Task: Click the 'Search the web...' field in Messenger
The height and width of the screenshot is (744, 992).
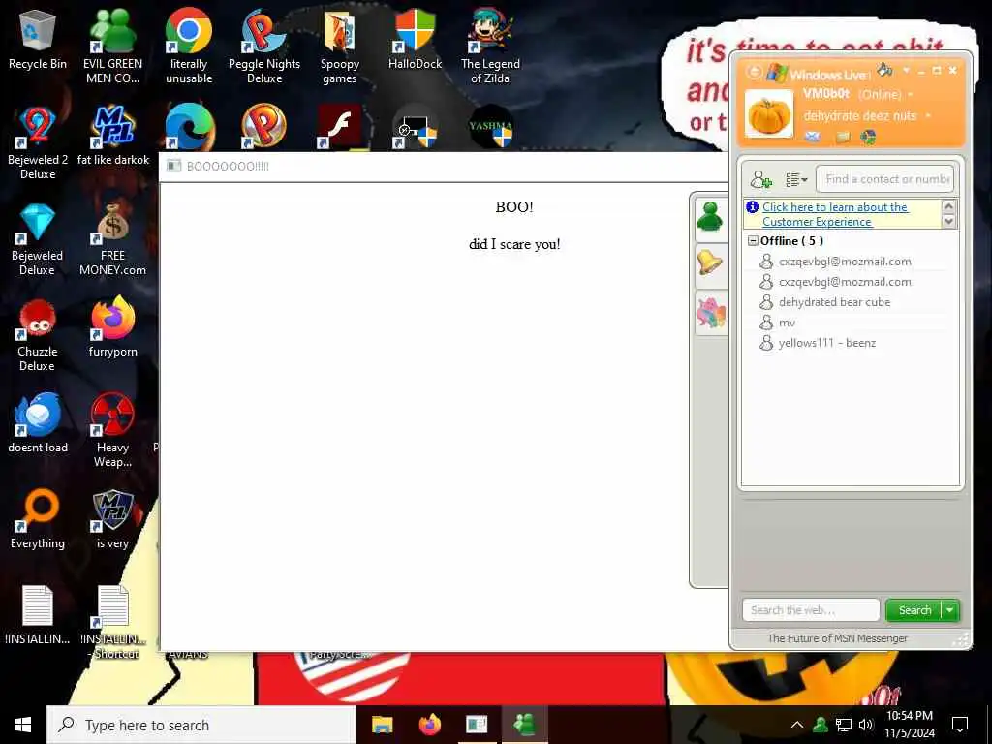Action: click(811, 610)
